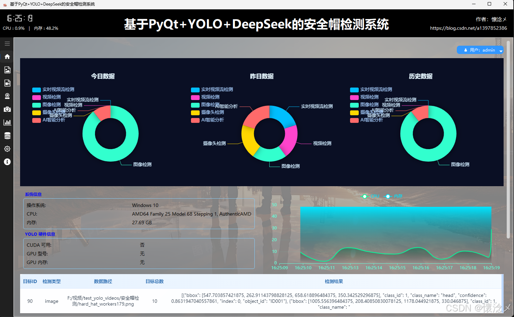Open the info about icon in sidebar
The width and height of the screenshot is (514, 317).
(x=7, y=162)
